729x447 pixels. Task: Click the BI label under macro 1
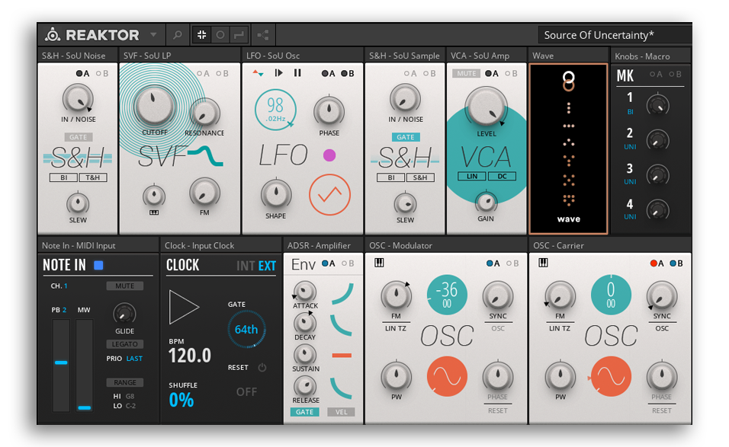click(630, 112)
